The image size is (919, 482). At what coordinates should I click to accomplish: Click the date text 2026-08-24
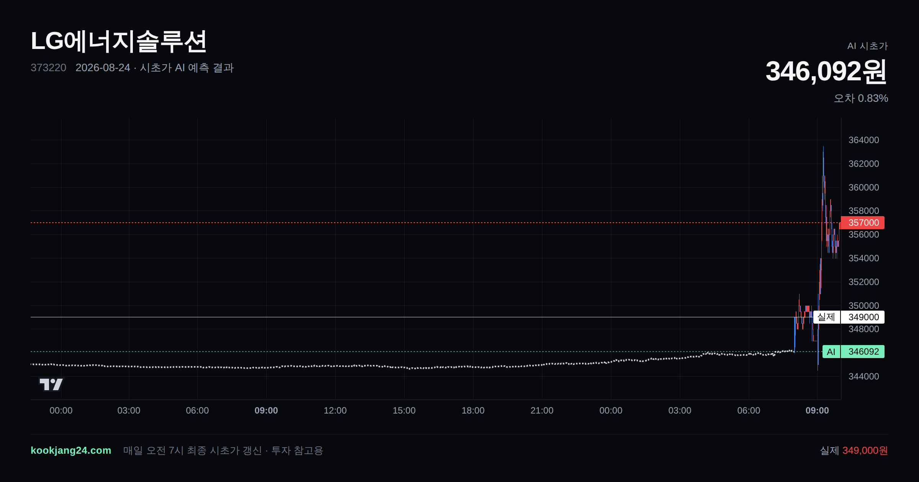coord(103,68)
